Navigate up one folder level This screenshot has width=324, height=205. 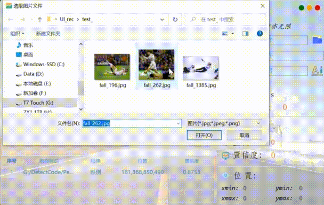click(39, 19)
